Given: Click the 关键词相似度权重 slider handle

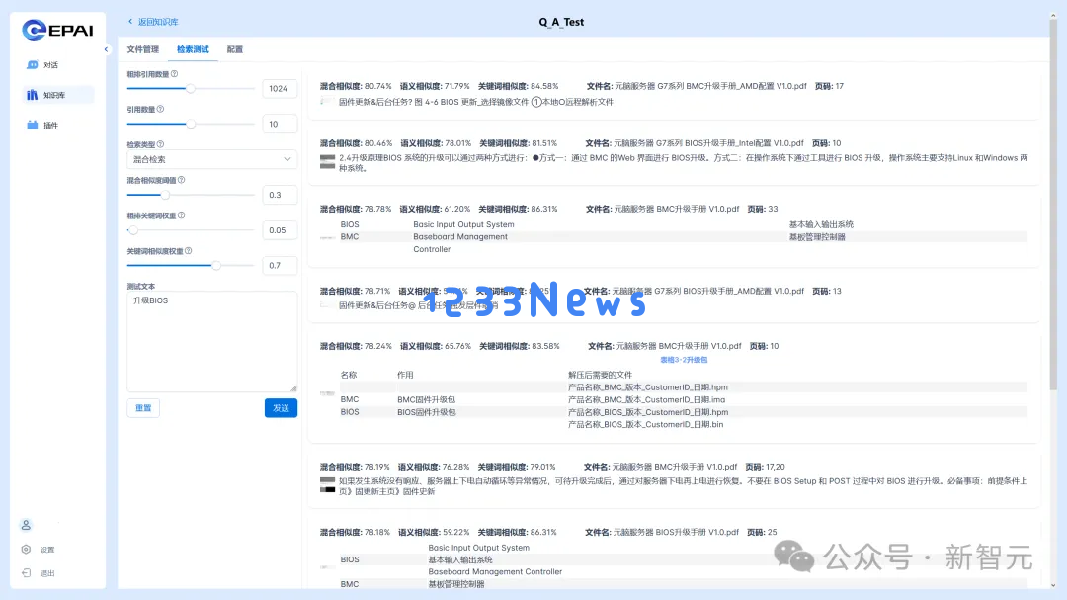Looking at the screenshot, I should click(215, 266).
